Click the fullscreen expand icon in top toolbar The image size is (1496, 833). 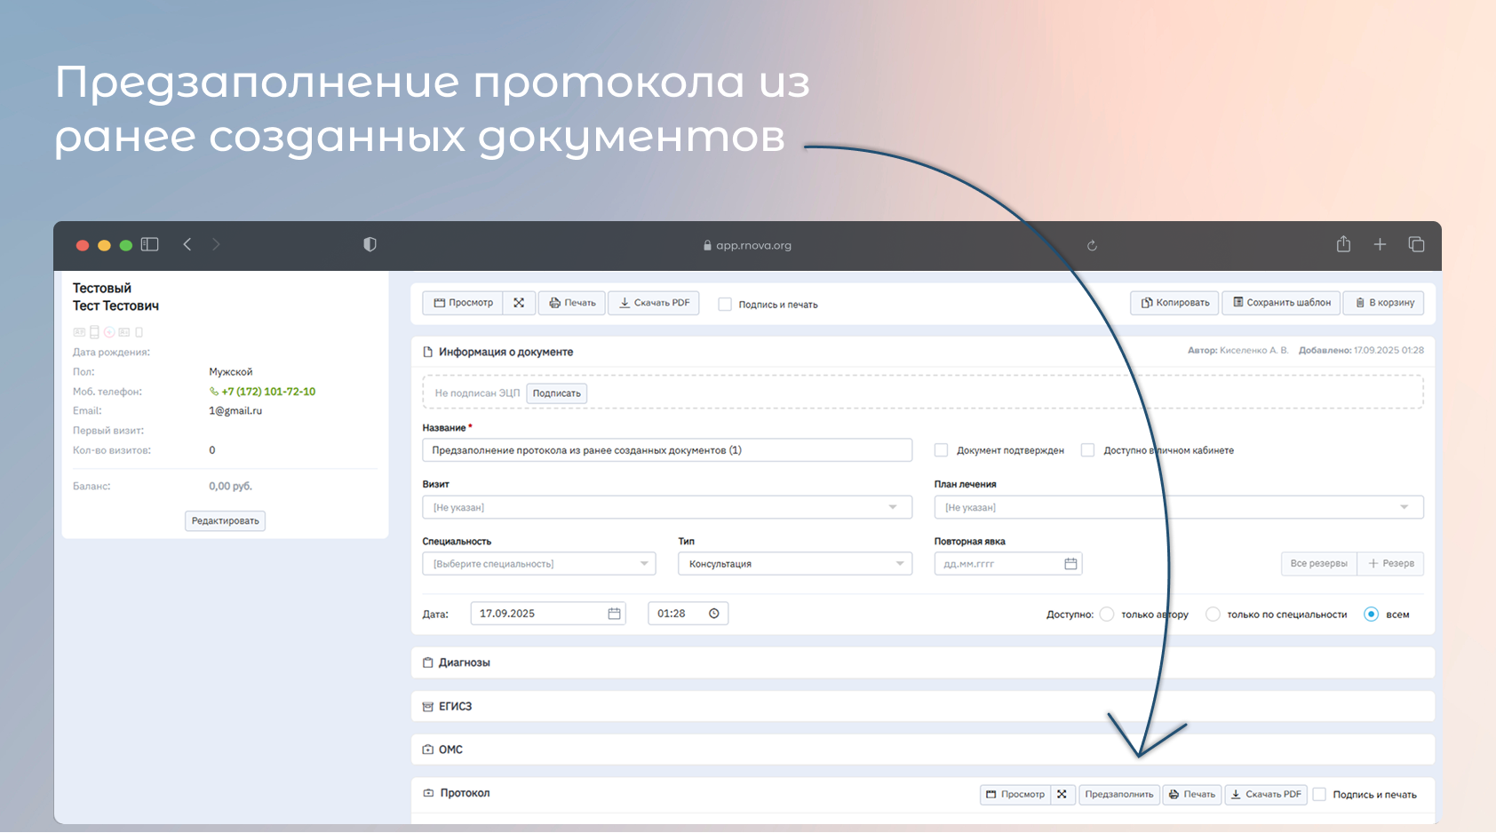519,303
